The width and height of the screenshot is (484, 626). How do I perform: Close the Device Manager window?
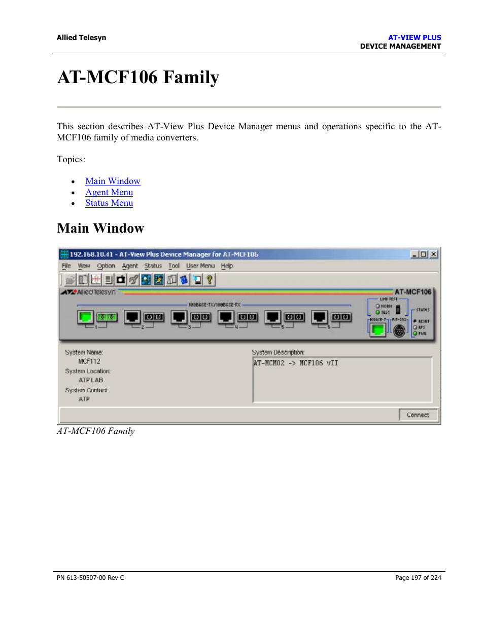tap(434, 254)
